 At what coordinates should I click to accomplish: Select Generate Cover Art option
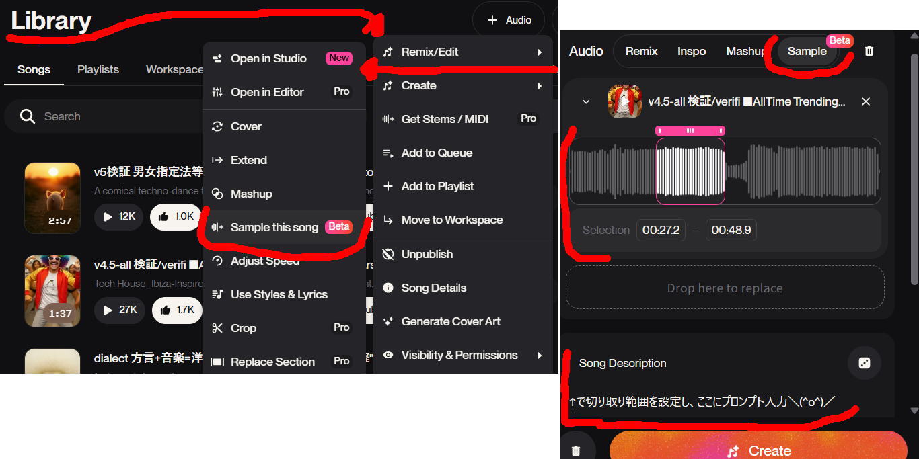(450, 321)
